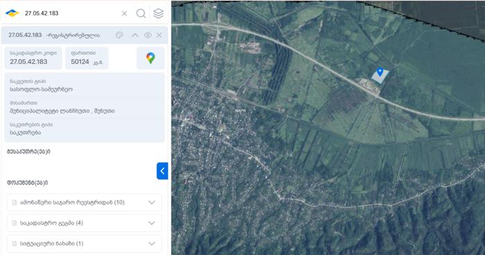
Task: Click the search input containing 27.05.42.183
Action: [x=71, y=13]
